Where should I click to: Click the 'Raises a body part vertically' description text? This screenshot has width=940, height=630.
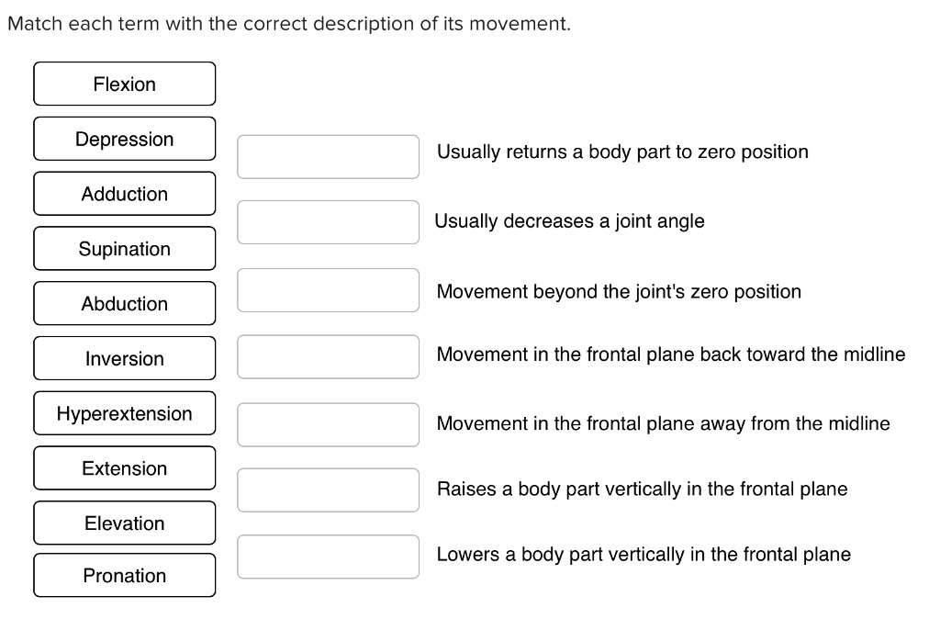[x=642, y=489]
